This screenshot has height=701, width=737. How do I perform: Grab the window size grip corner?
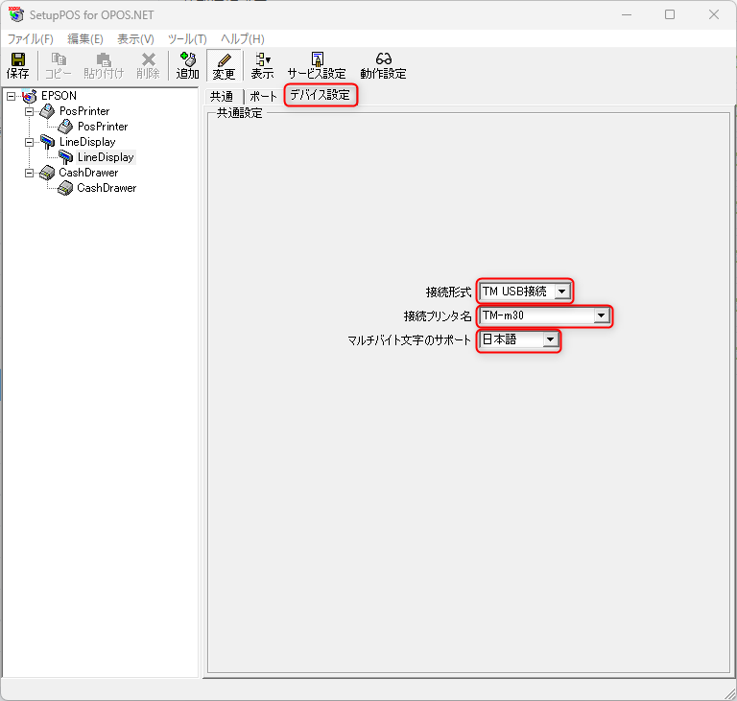point(730,694)
